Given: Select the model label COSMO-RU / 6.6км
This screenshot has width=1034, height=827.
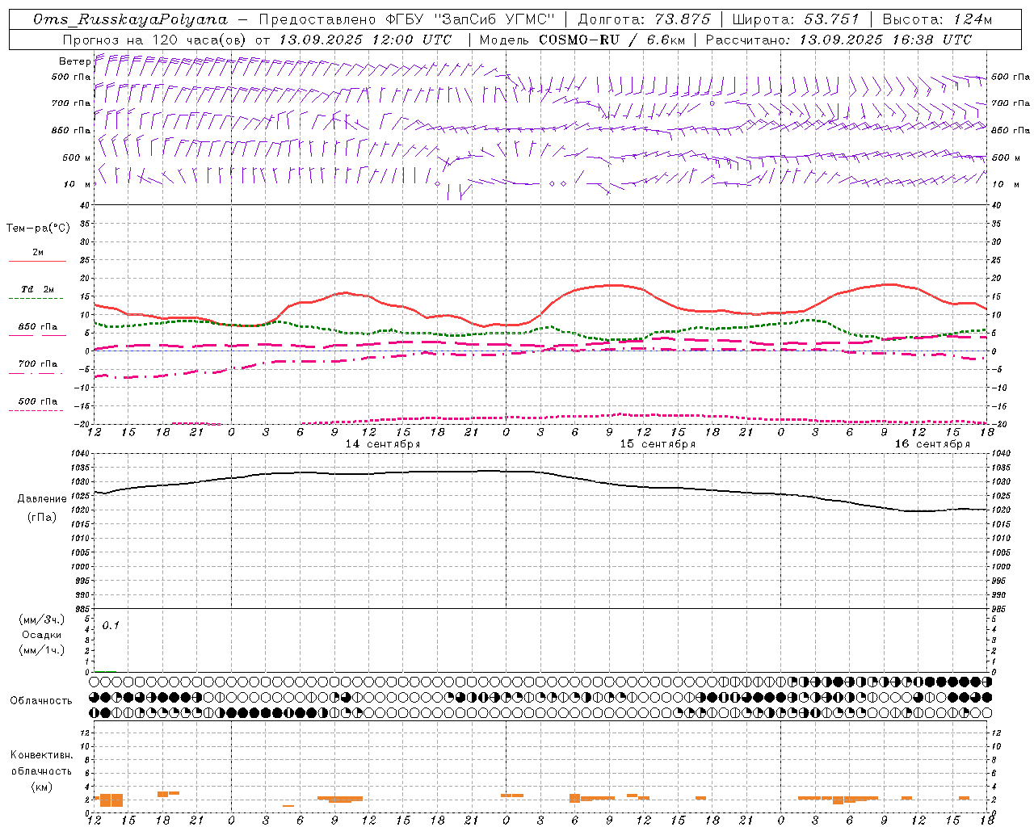Looking at the screenshot, I should point(612,40).
